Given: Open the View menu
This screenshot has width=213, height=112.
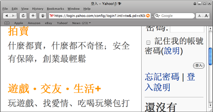Looking at the screenshot, I should click(25, 9).
